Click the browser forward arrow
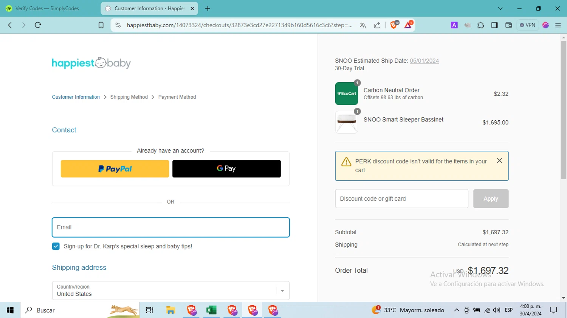Screen dimensions: 567x318 pos(24,25)
